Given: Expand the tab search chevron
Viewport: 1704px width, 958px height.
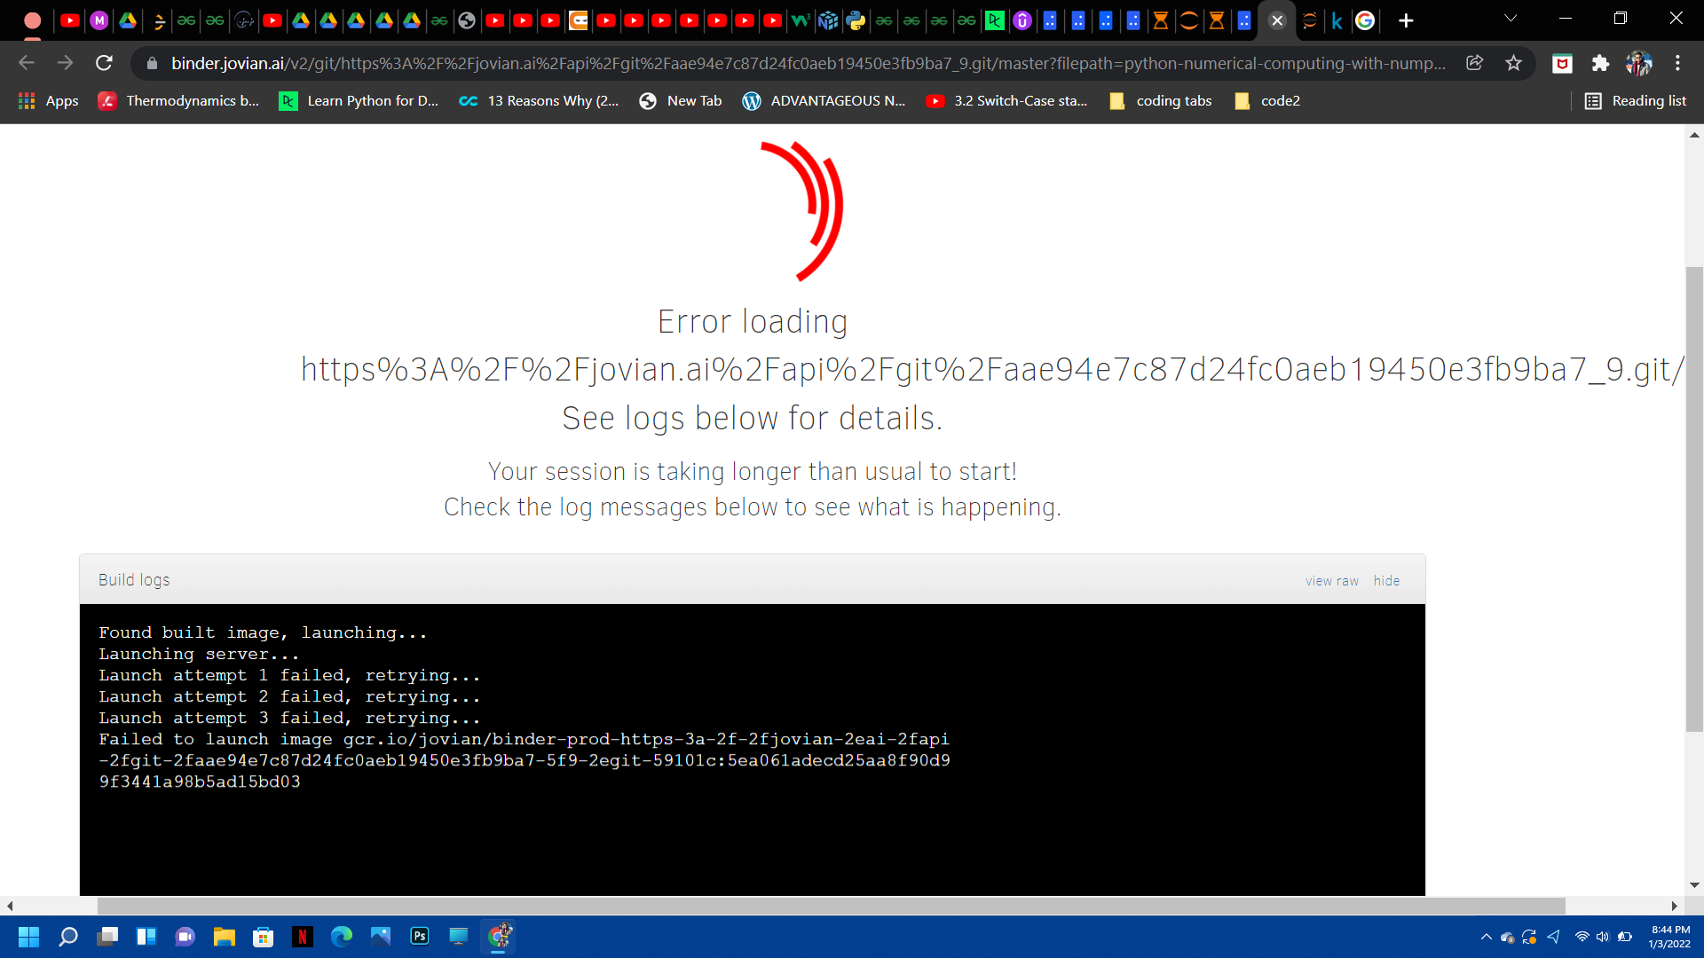Looking at the screenshot, I should [x=1510, y=19].
